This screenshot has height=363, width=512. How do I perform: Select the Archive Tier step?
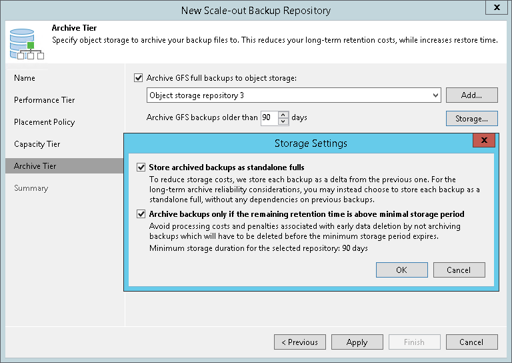click(35, 166)
